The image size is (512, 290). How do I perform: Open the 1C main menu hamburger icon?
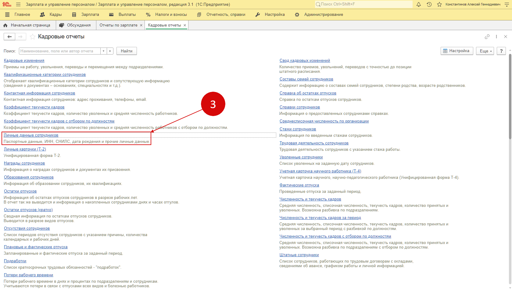tap(18, 5)
